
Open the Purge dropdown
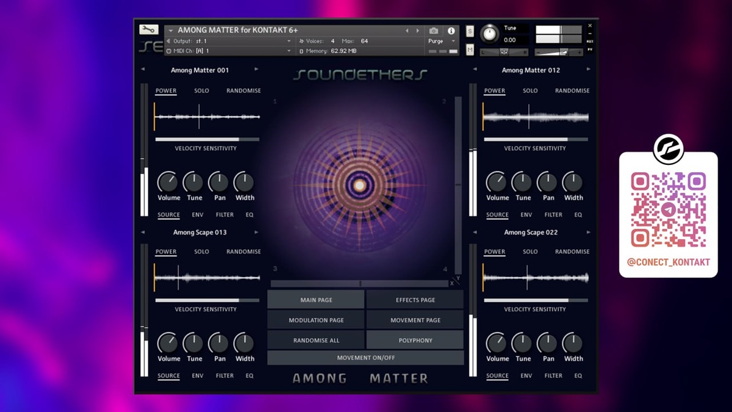(x=442, y=41)
